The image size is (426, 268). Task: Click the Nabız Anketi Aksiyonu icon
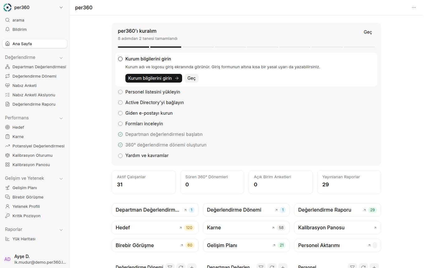coord(8,95)
